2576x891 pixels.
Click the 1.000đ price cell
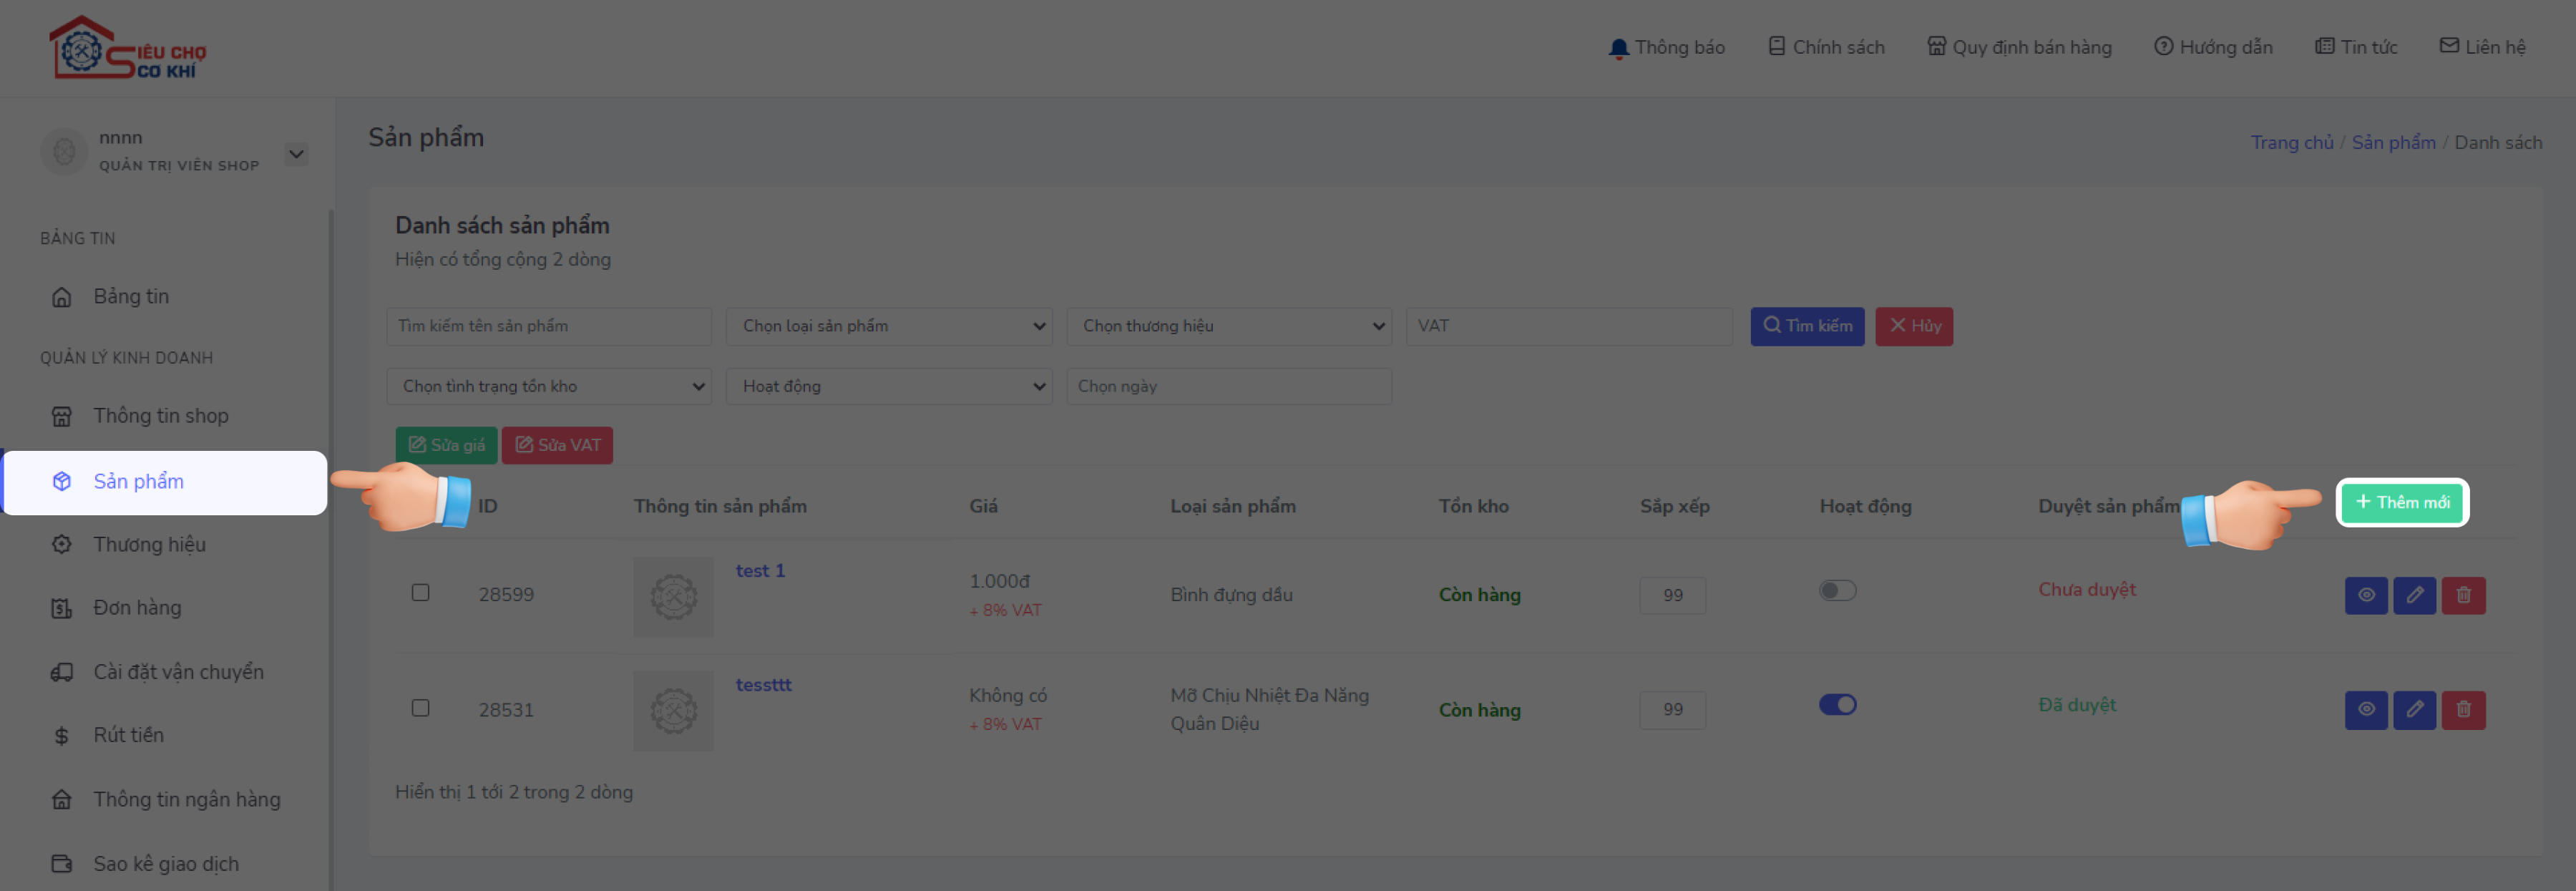pos(999,581)
